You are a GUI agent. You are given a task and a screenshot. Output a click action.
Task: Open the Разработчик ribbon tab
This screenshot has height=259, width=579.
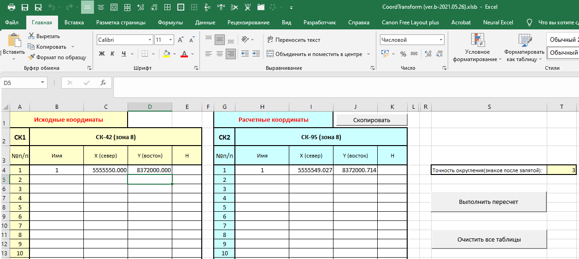pos(320,23)
